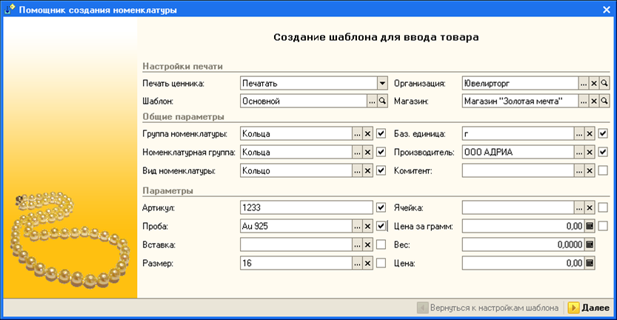
Task: Open selection list for Шаблон field
Action: tap(372, 101)
